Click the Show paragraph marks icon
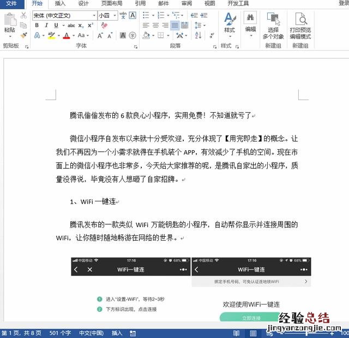Screen dimensions: 349x338 (212, 35)
